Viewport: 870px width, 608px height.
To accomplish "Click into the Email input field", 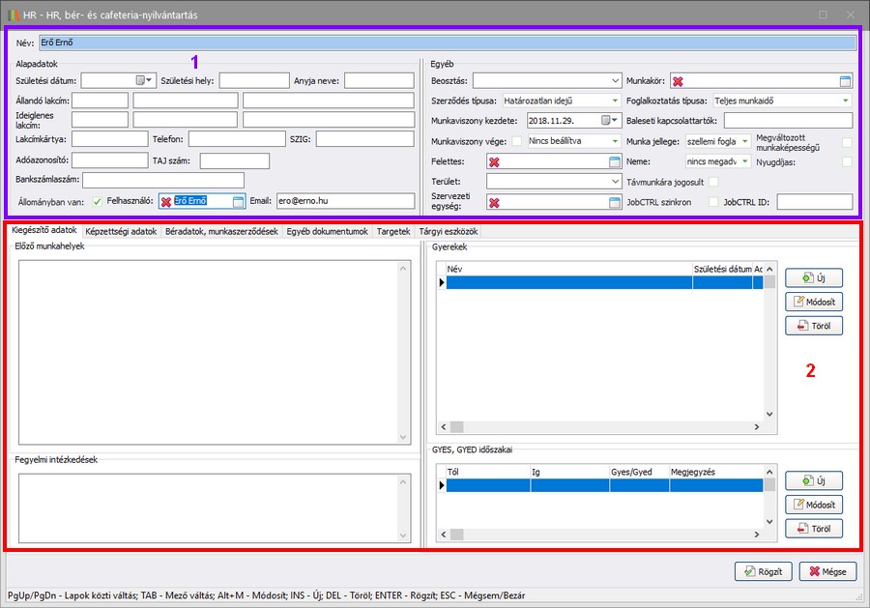I will click(x=344, y=201).
